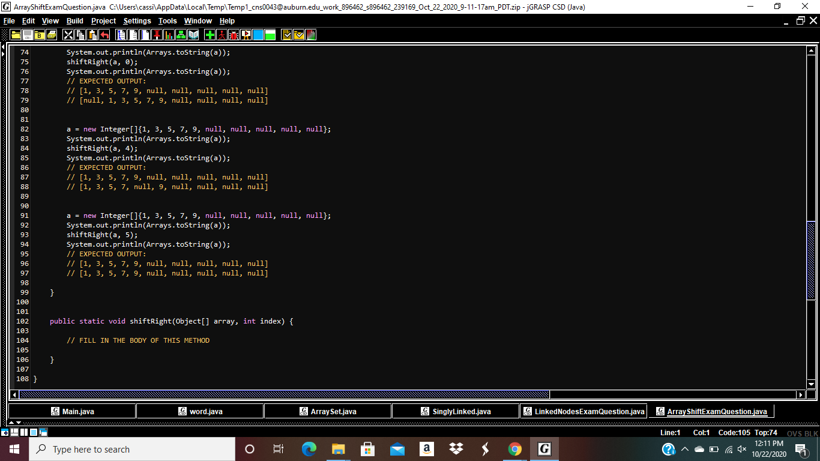Viewport: 820px width, 461px height.
Task: Open the Help menu
Action: coord(227,21)
